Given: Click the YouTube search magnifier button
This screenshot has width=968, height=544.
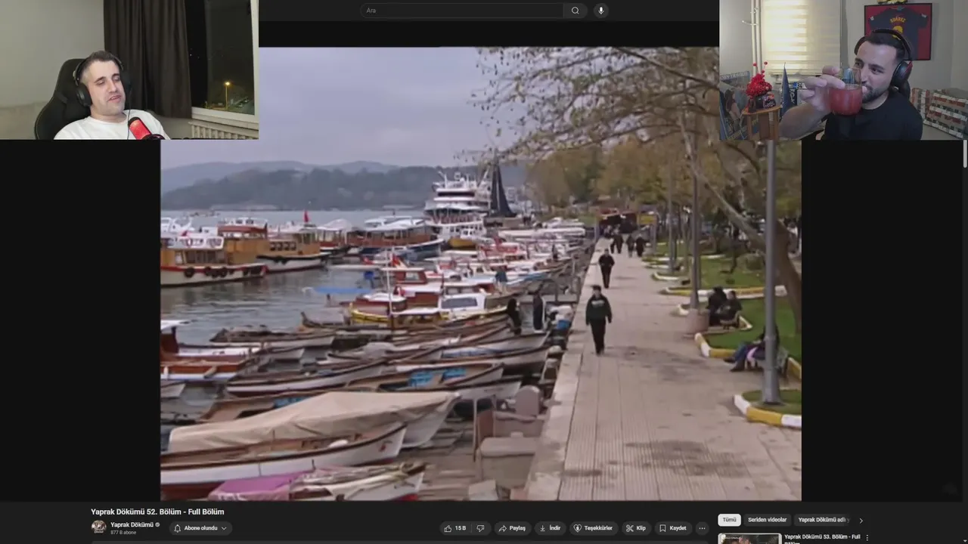Looking at the screenshot, I should point(575,11).
